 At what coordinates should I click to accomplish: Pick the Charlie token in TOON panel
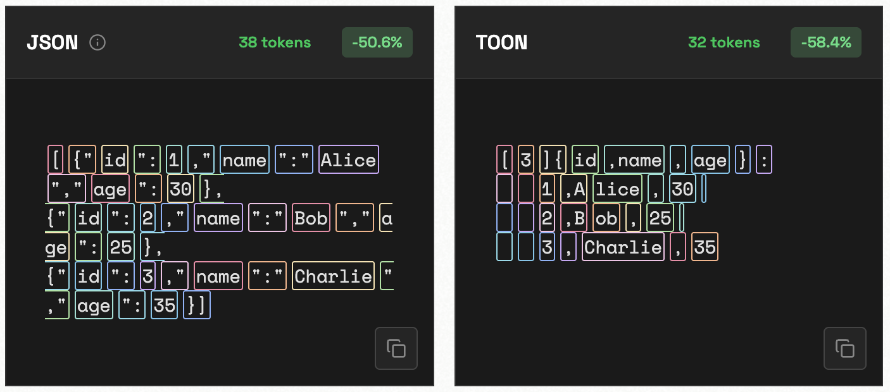(623, 247)
